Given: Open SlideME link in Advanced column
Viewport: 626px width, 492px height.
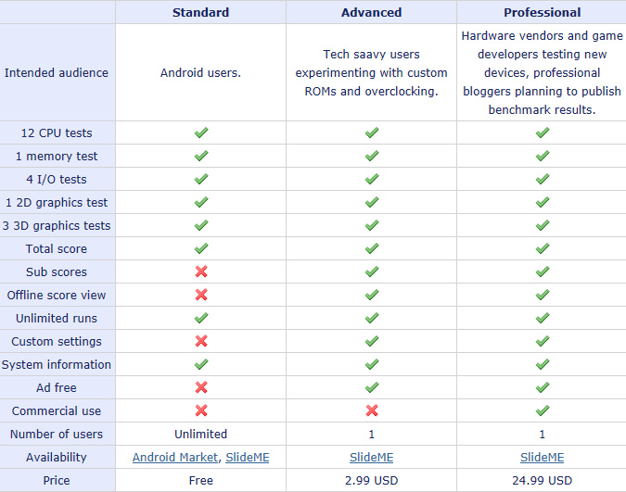Looking at the screenshot, I should pos(371,458).
